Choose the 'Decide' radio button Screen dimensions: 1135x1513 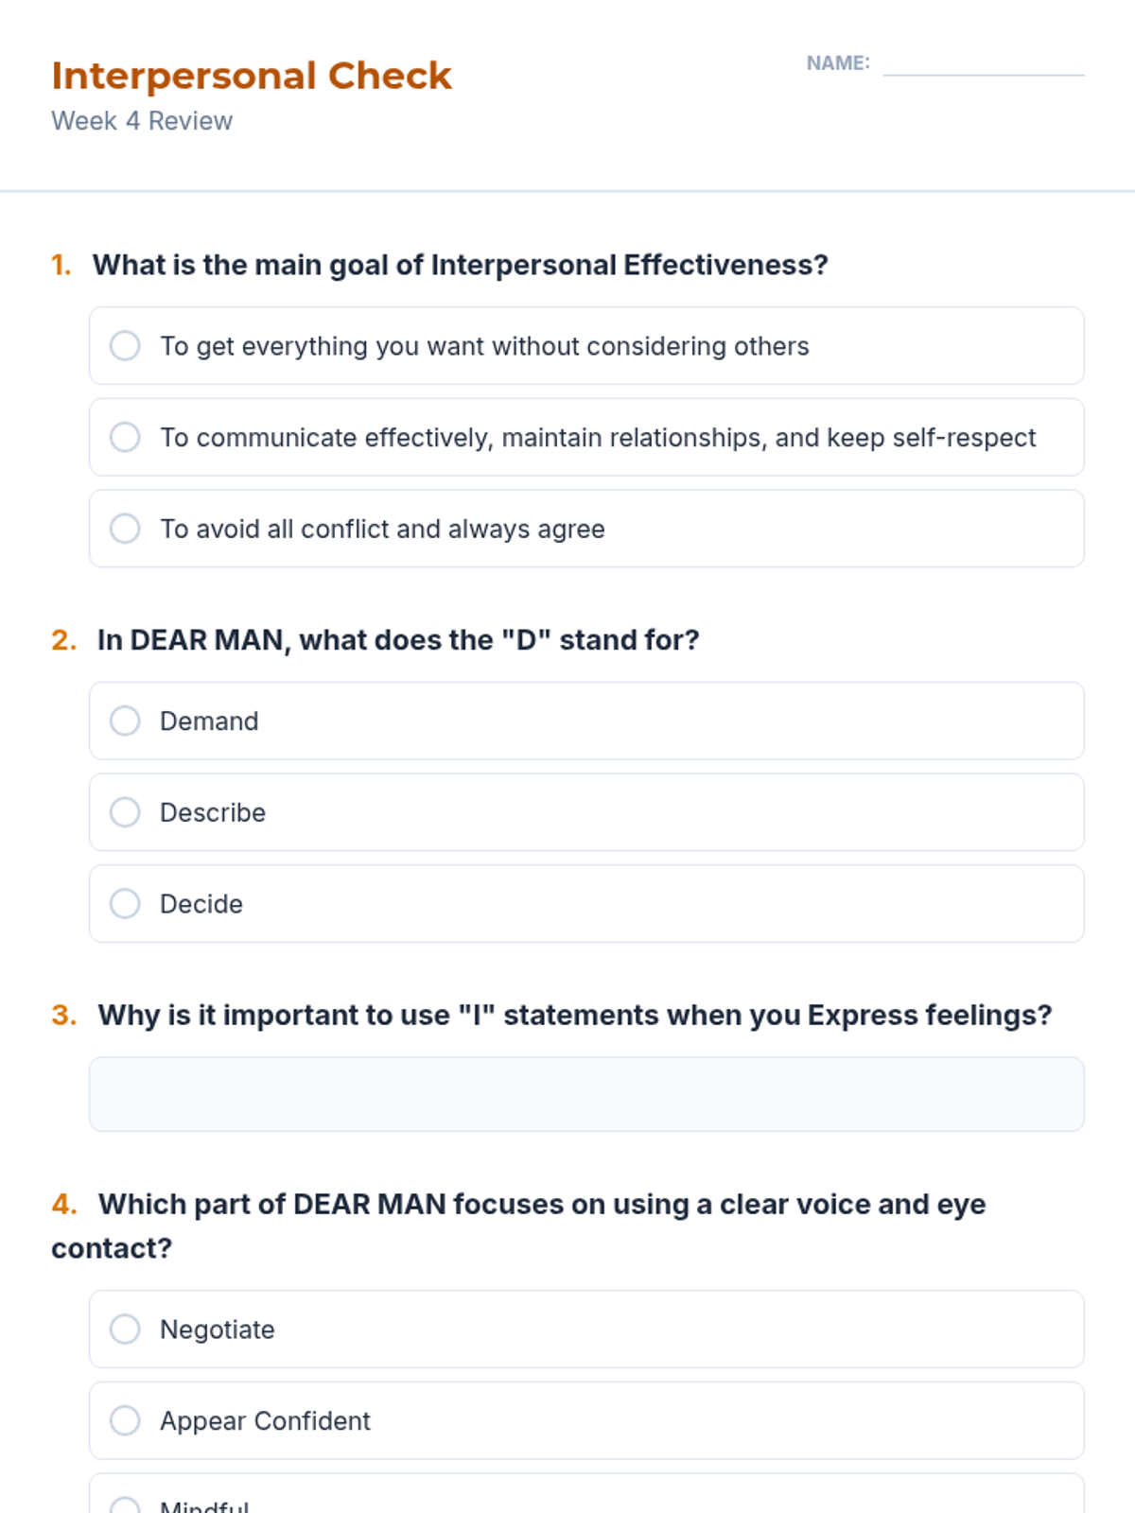[125, 904]
